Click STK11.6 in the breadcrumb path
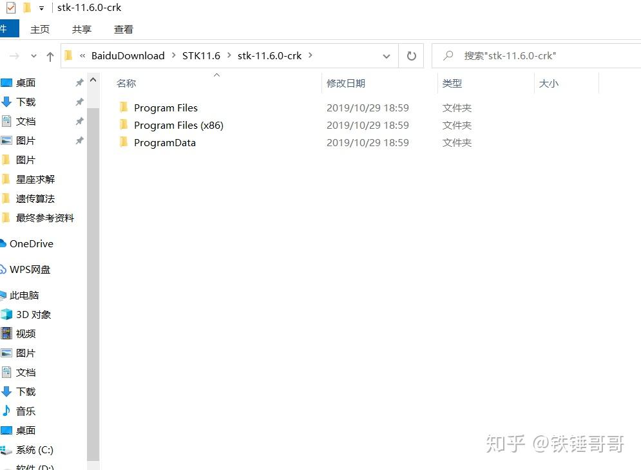The image size is (641, 470). 201,55
